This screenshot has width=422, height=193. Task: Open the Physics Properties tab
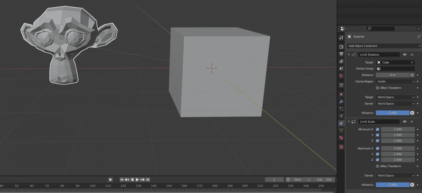(341, 116)
